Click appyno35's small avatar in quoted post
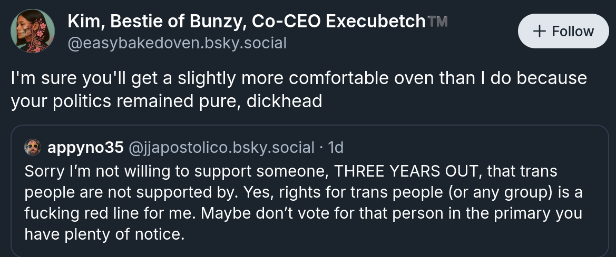The width and height of the screenshot is (616, 257). 33,148
